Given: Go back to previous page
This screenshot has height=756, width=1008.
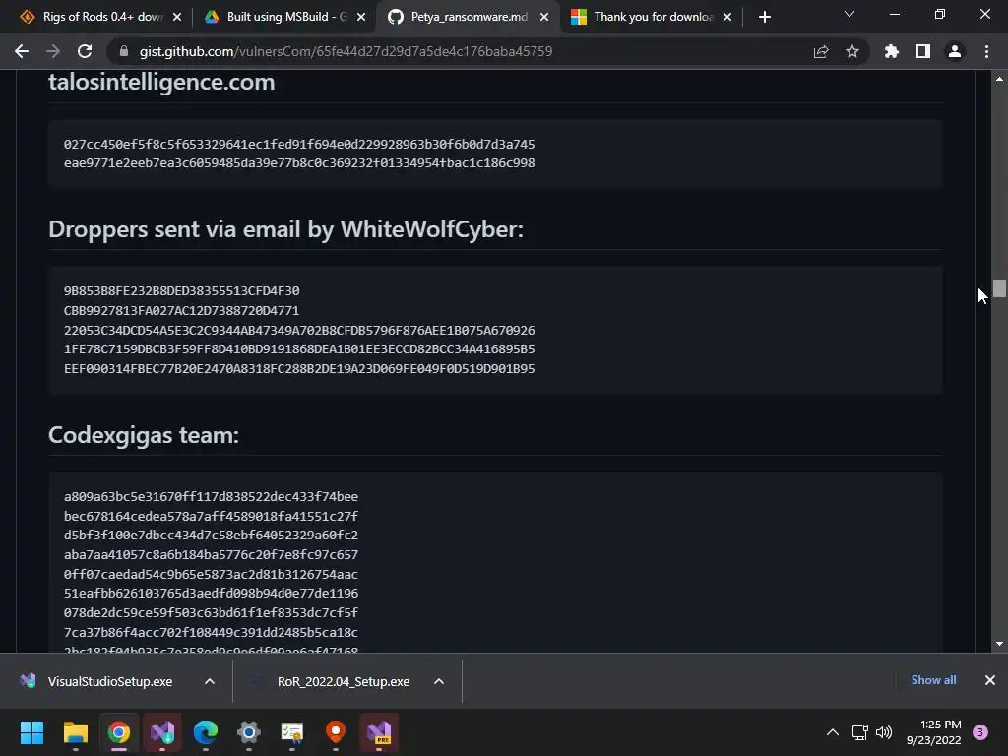Looking at the screenshot, I should (x=22, y=51).
